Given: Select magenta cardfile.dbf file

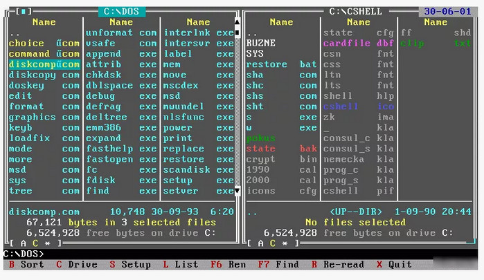Looking at the screenshot, I should tap(359, 43).
